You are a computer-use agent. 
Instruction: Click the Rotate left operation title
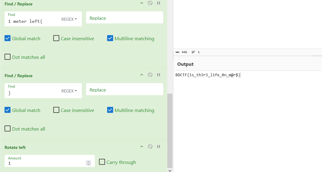coord(15,147)
